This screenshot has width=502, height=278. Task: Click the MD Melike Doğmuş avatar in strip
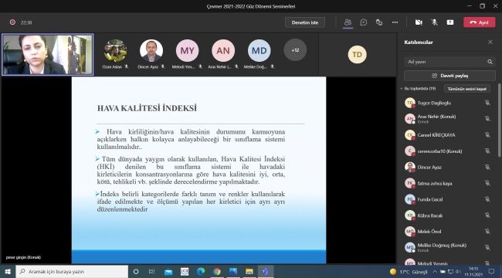(259, 51)
